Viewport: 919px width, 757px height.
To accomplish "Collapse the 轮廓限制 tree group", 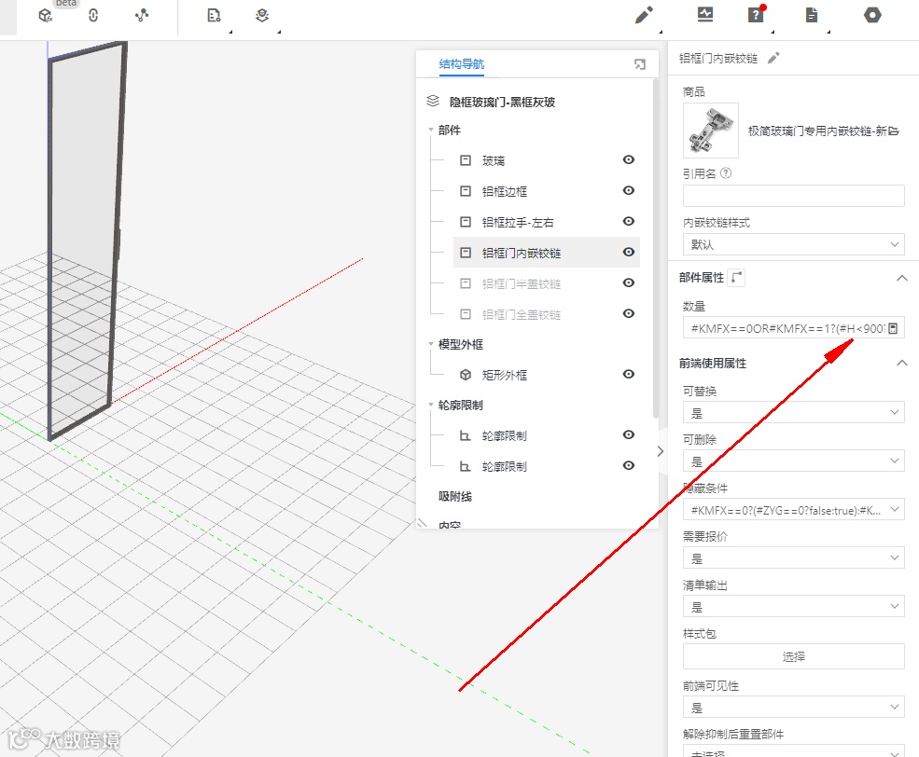I will tap(431, 405).
